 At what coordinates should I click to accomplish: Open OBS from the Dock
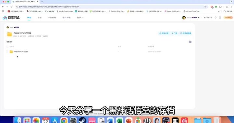coord(166,120)
